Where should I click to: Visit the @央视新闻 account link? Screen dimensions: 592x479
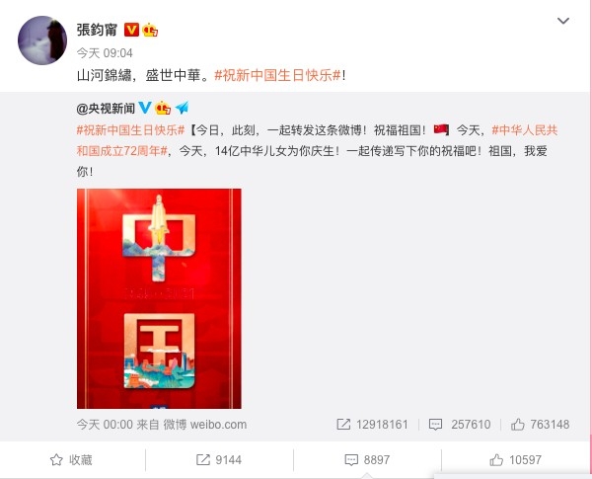click(106, 109)
